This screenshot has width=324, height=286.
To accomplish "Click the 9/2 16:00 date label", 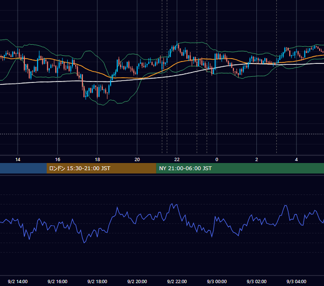I will pos(58,281).
